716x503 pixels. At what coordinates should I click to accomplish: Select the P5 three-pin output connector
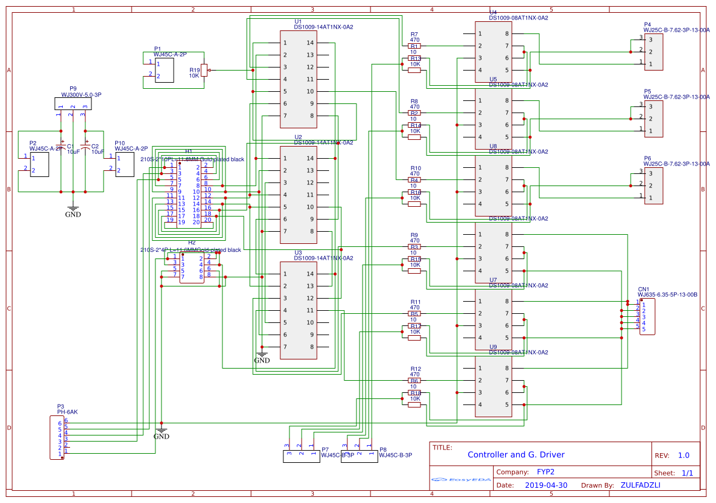[653, 119]
